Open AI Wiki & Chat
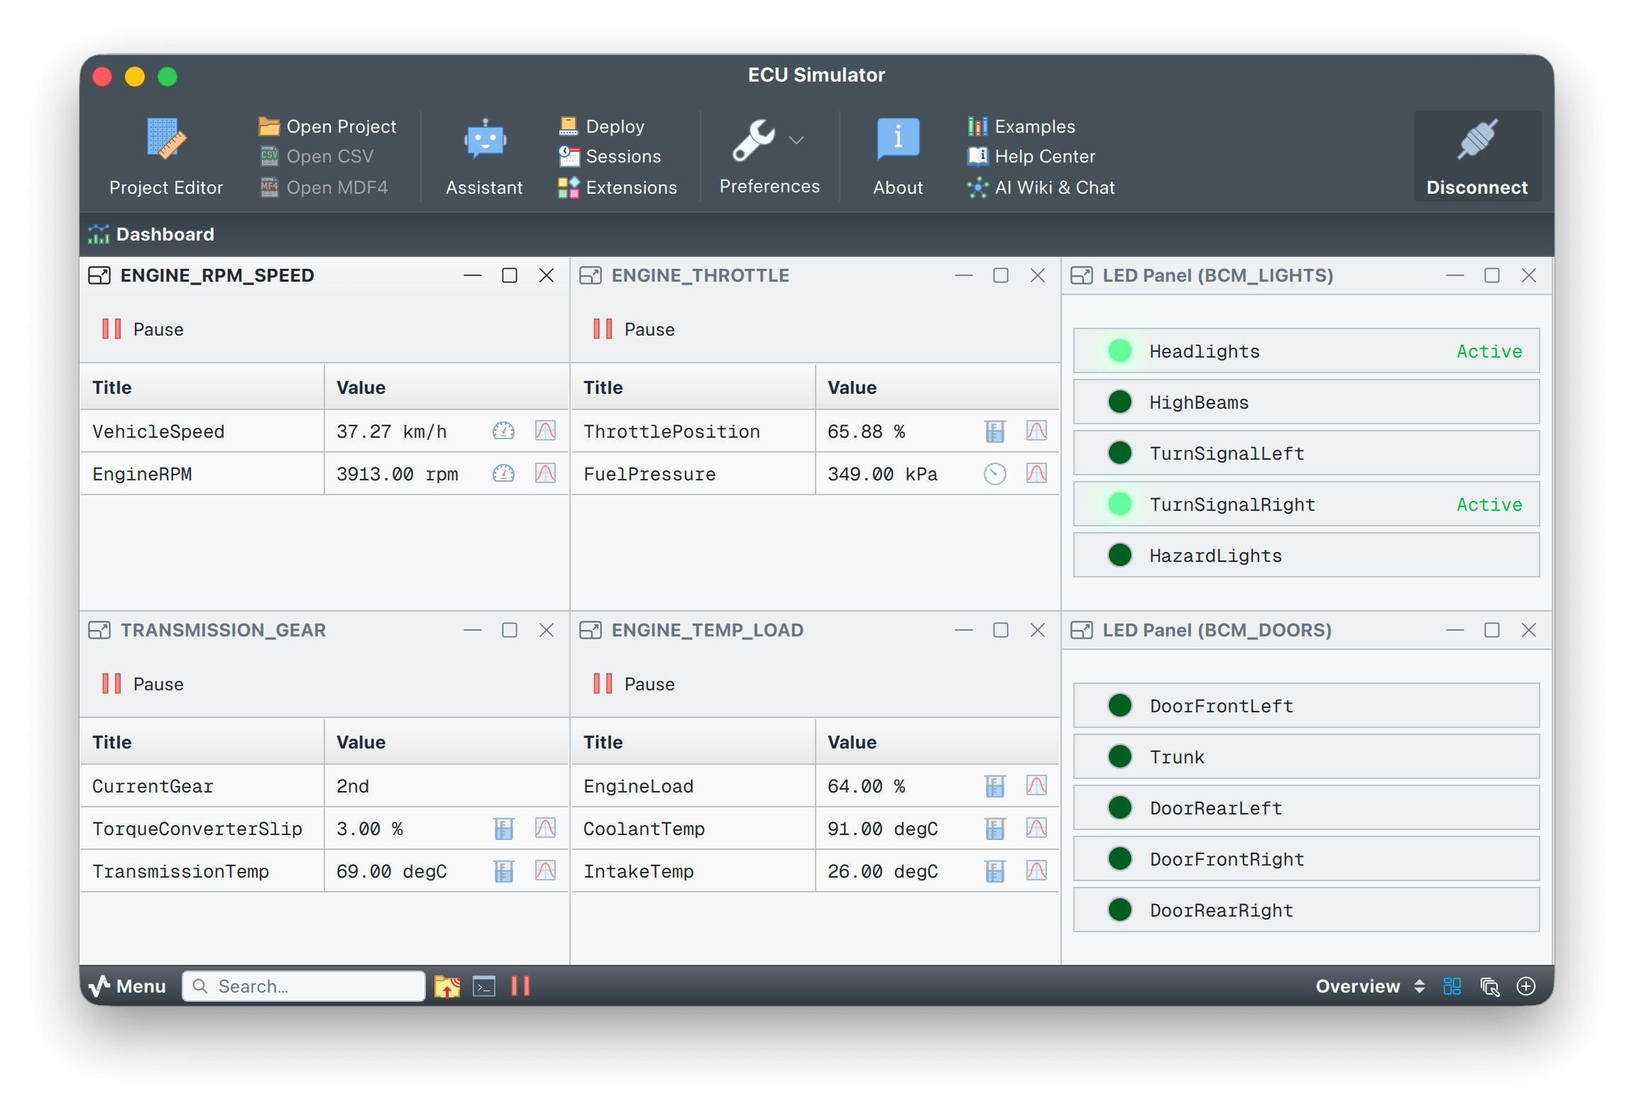 (x=1041, y=187)
